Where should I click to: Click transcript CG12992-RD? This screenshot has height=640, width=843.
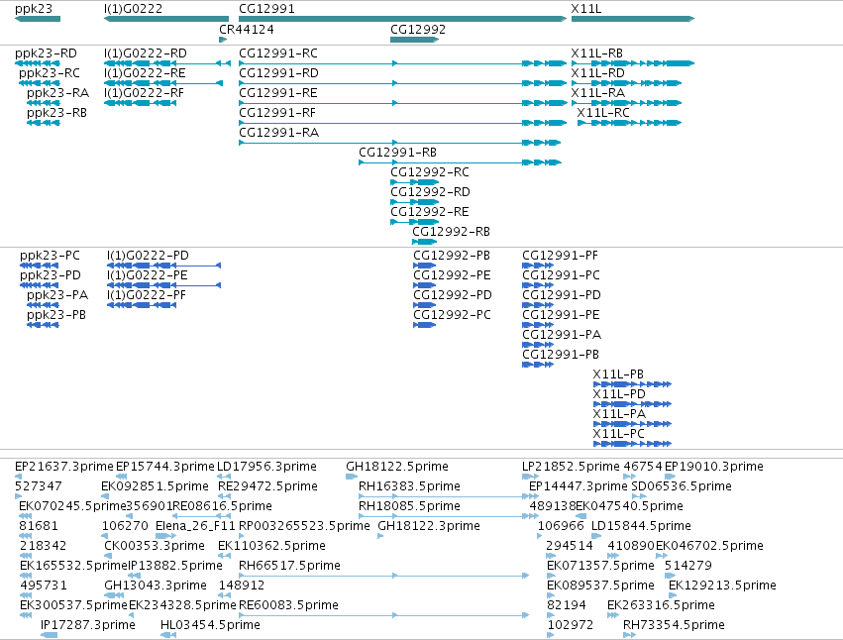[x=414, y=203]
